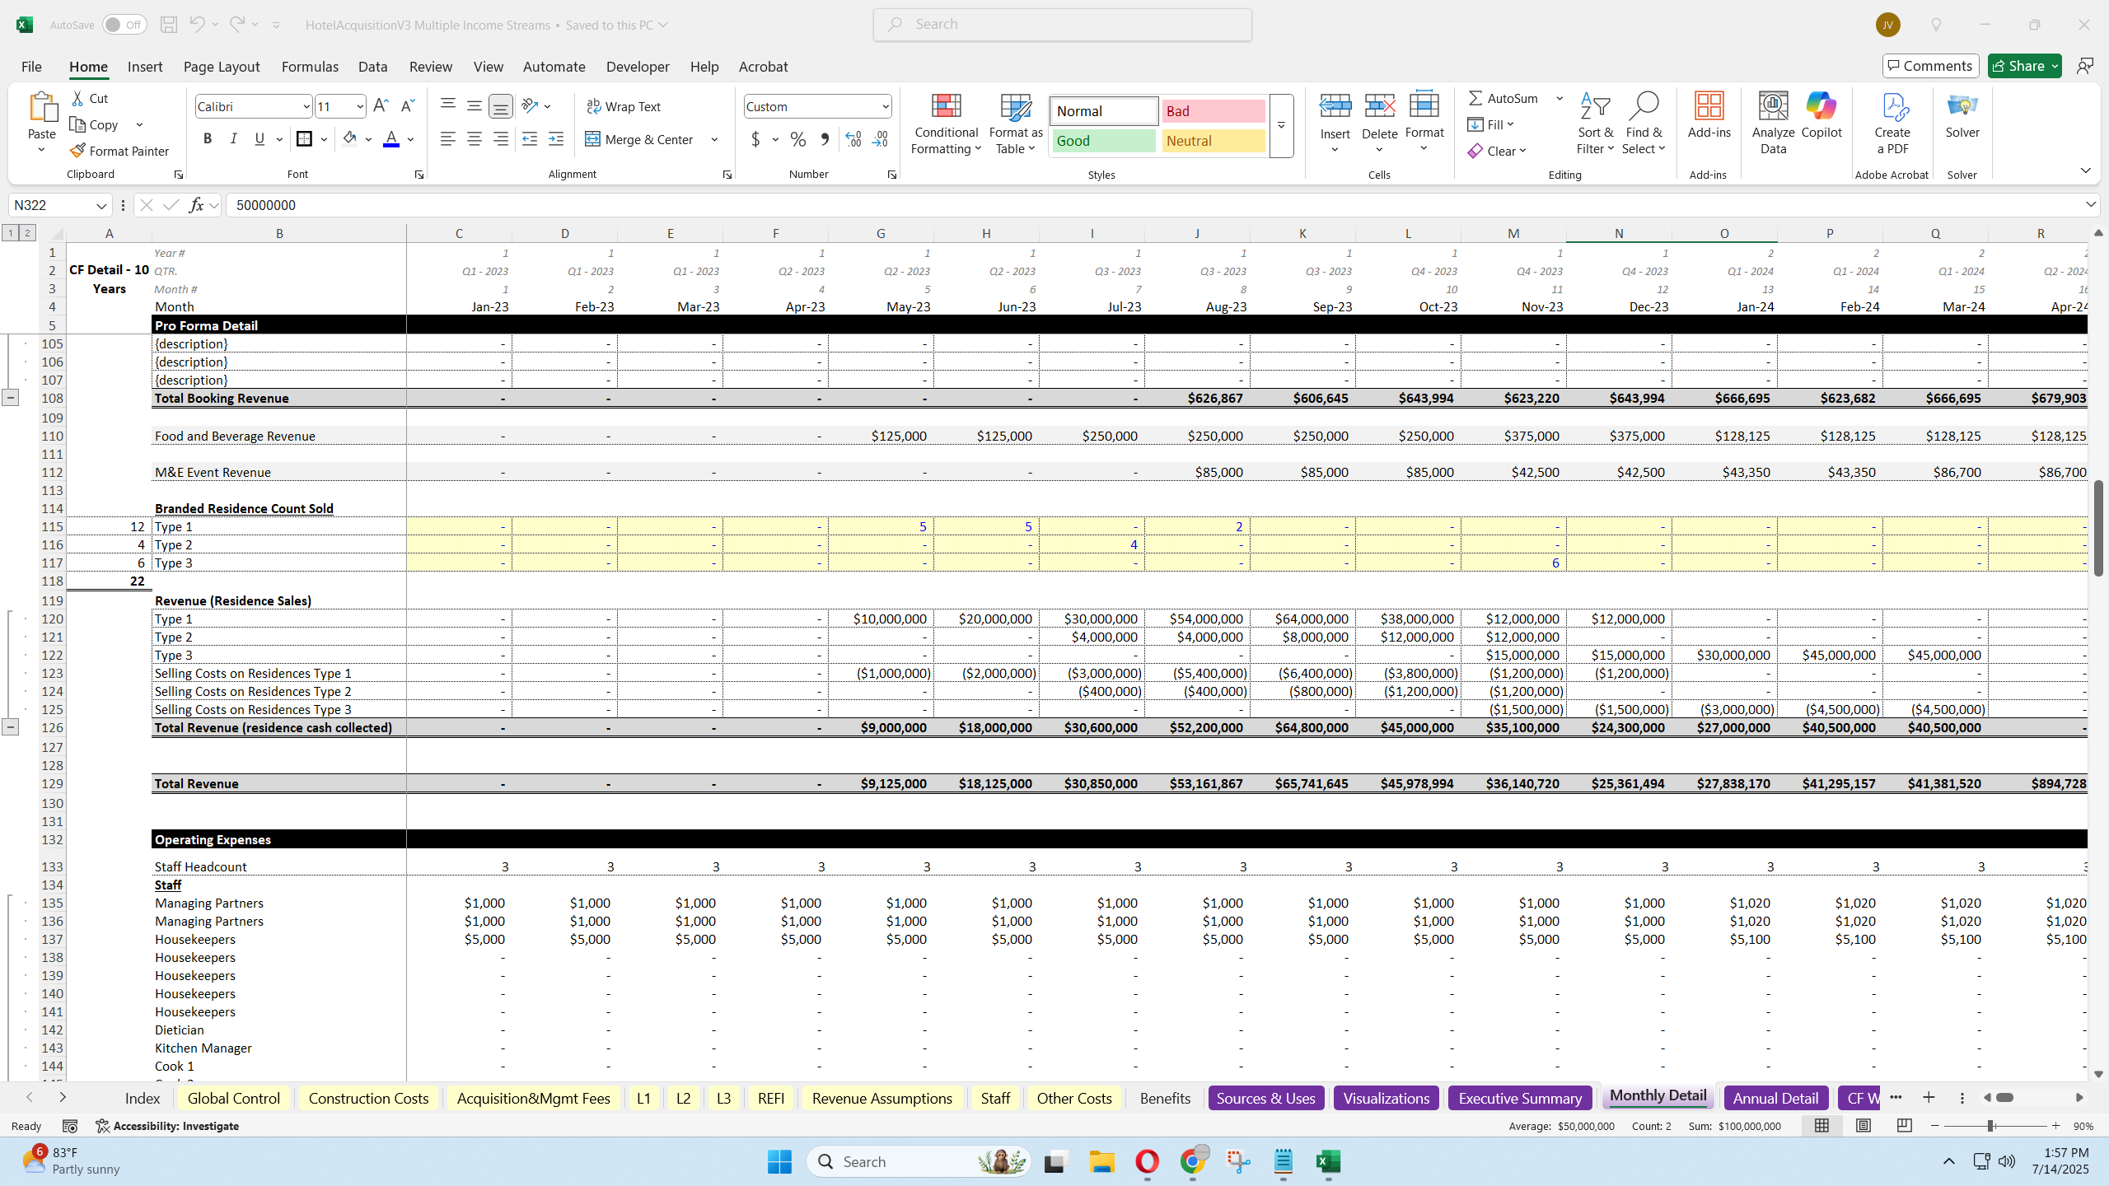The image size is (2109, 1186).
Task: Click the AutoSum icon
Action: tap(1475, 97)
